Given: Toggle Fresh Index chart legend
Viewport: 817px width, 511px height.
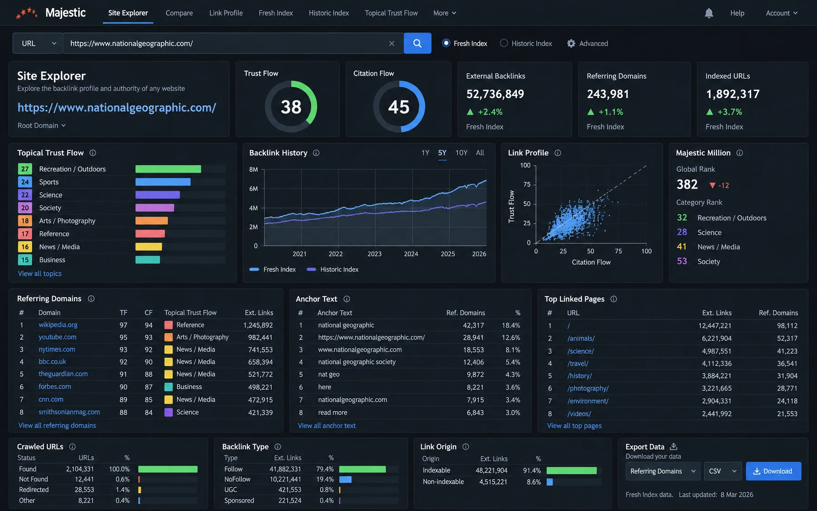Looking at the screenshot, I should pos(273,270).
